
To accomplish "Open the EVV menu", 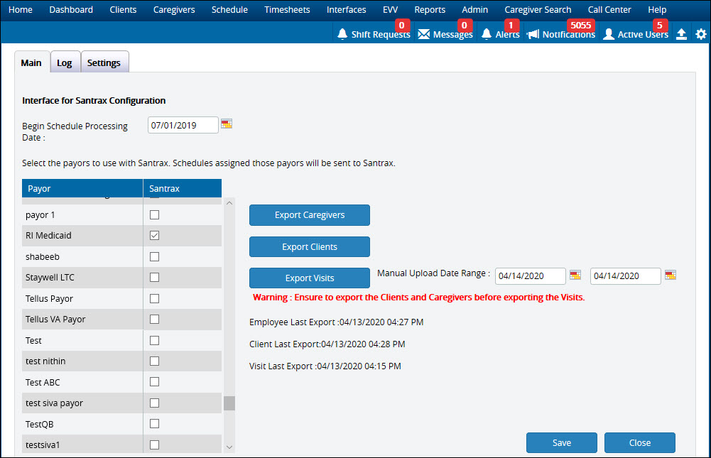I will tap(390, 9).
